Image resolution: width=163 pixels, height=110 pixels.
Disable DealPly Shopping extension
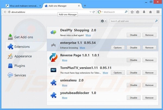pyautogui.click(x=134, y=35)
